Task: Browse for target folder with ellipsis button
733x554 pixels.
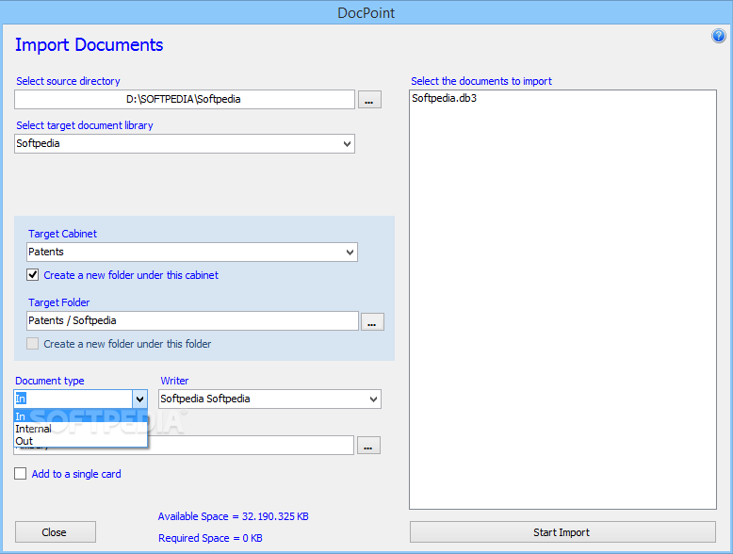Action: (372, 322)
